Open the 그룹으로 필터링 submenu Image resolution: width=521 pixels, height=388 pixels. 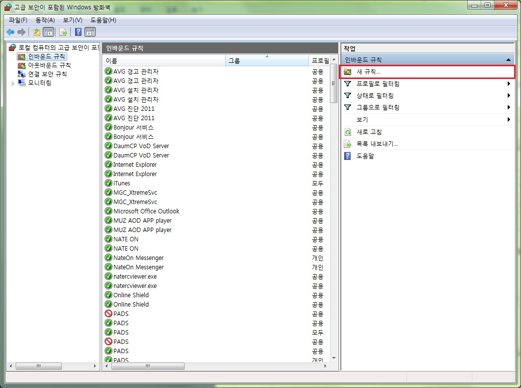point(428,107)
